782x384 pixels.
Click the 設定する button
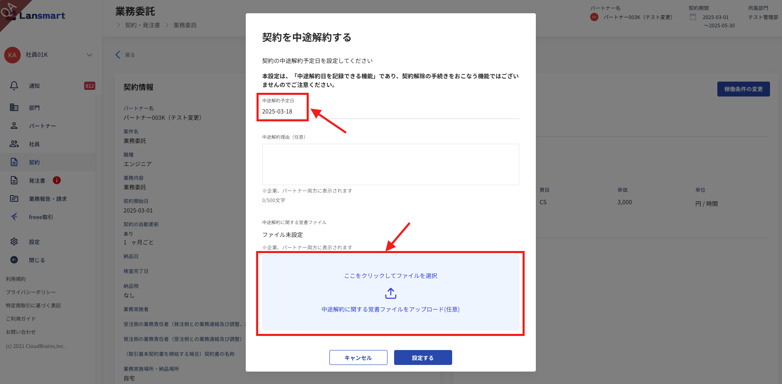423,357
